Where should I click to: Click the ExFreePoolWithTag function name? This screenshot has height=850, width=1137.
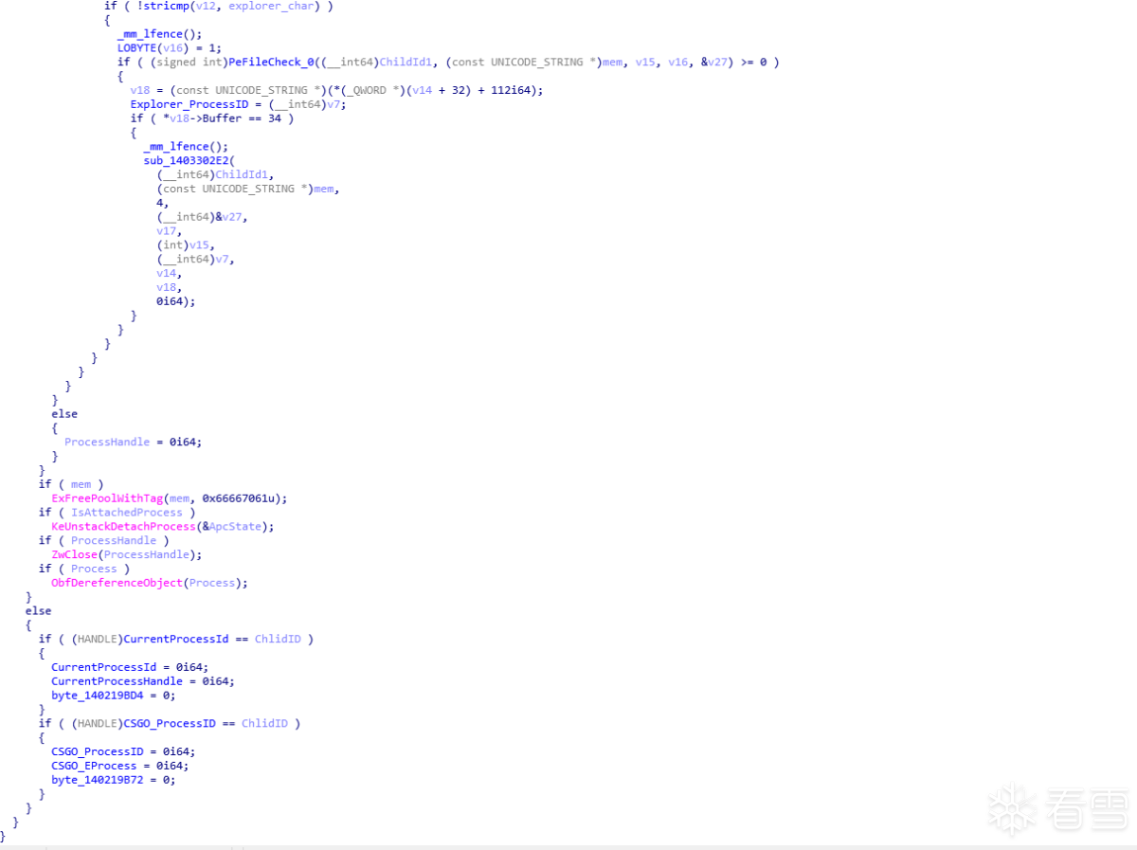click(x=107, y=498)
